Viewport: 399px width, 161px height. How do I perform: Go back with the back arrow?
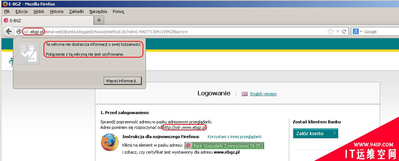[8, 31]
